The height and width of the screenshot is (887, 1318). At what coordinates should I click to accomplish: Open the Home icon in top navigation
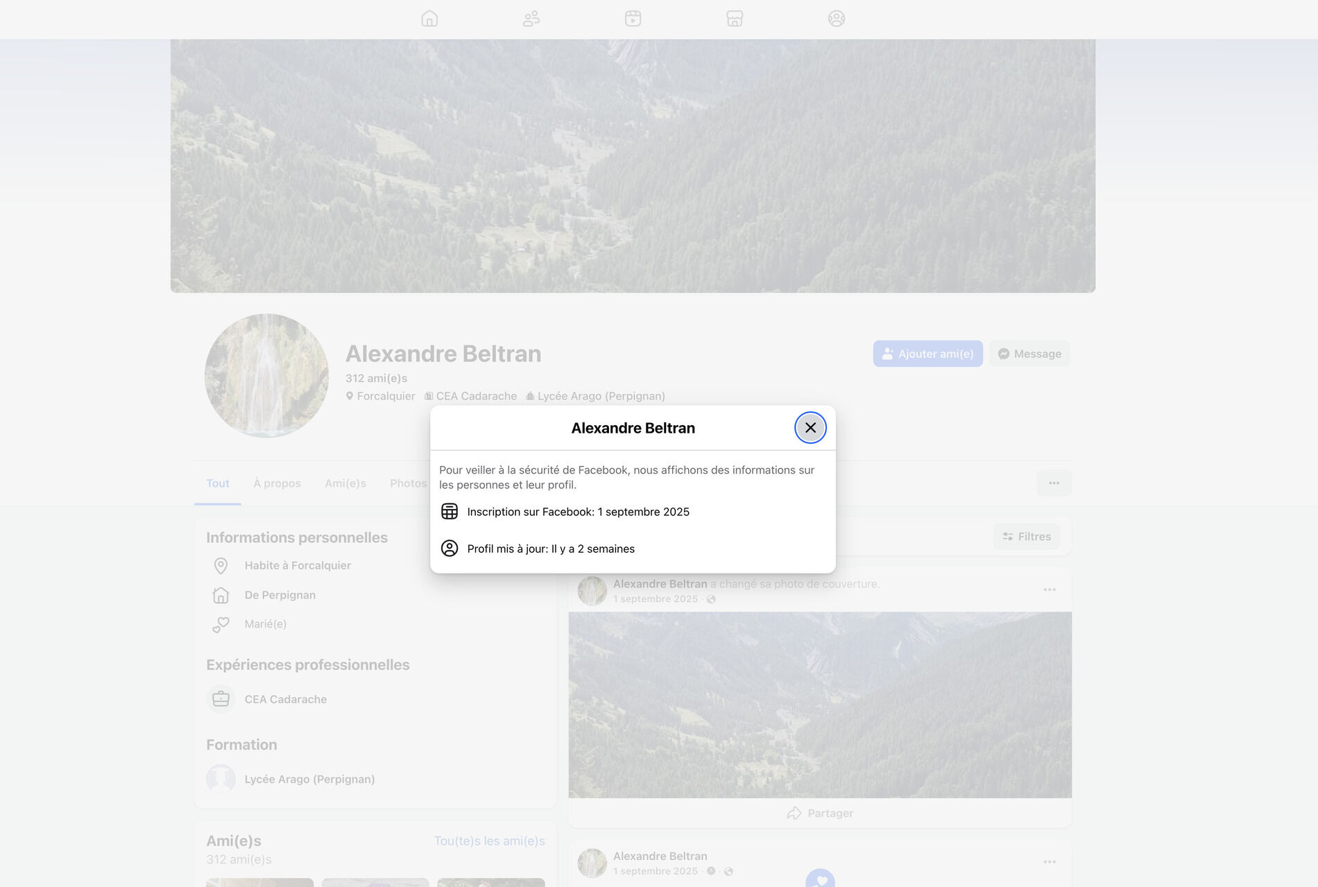[429, 19]
